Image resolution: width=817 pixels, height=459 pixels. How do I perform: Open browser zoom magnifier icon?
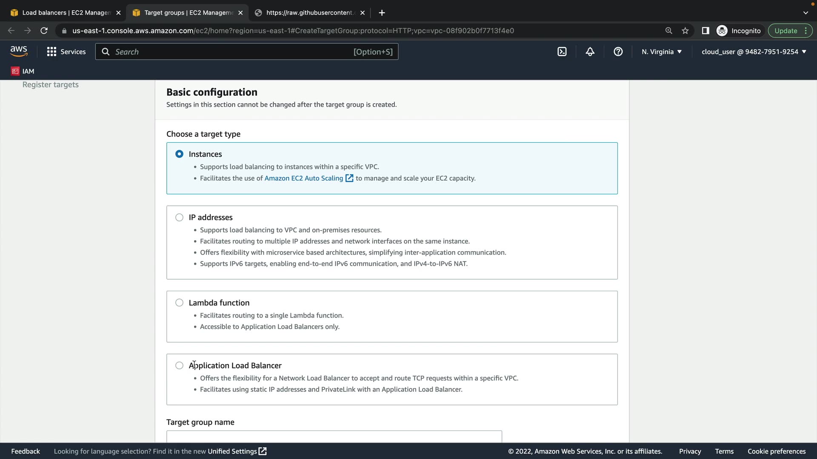pyautogui.click(x=669, y=31)
